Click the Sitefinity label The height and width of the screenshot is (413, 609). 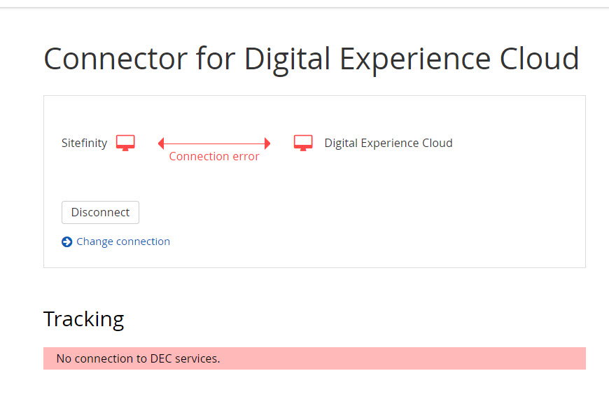[x=84, y=143]
